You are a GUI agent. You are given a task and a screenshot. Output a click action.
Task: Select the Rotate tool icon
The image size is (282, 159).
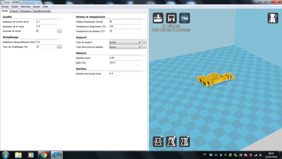[x=158, y=141]
